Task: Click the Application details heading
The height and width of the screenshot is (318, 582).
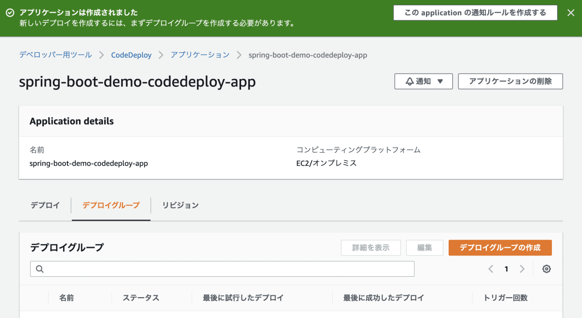Action: click(x=72, y=121)
